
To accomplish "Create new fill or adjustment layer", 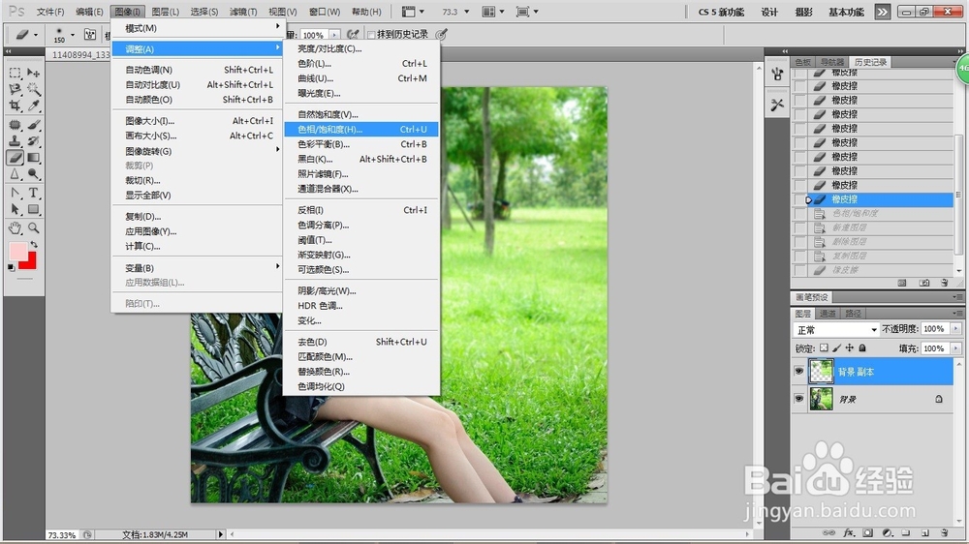I will [x=888, y=532].
